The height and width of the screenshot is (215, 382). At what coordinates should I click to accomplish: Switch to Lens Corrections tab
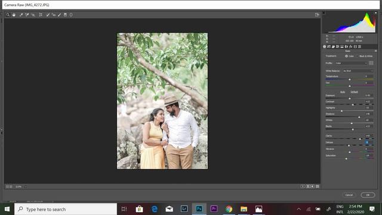(x=346, y=47)
